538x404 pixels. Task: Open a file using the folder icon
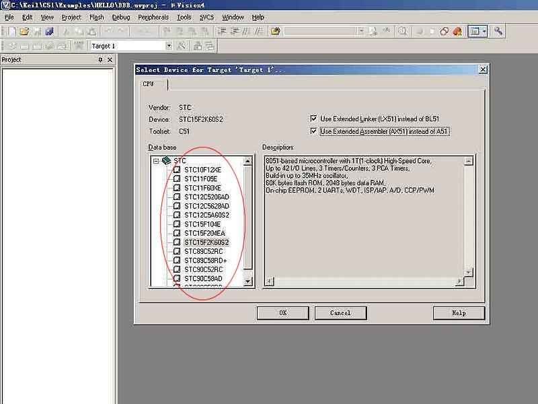click(x=24, y=32)
